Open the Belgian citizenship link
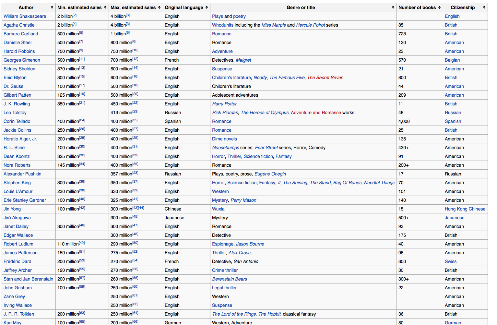The width and height of the screenshot is (497, 325). click(452, 60)
